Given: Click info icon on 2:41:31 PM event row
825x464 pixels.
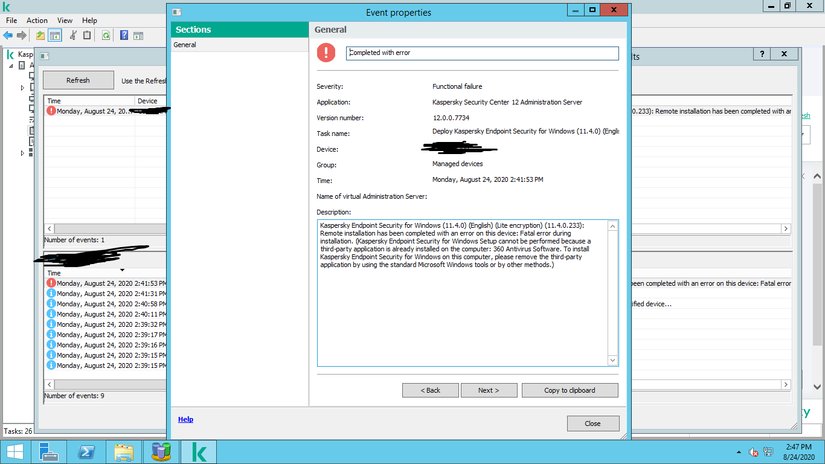Looking at the screenshot, I should pos(51,293).
